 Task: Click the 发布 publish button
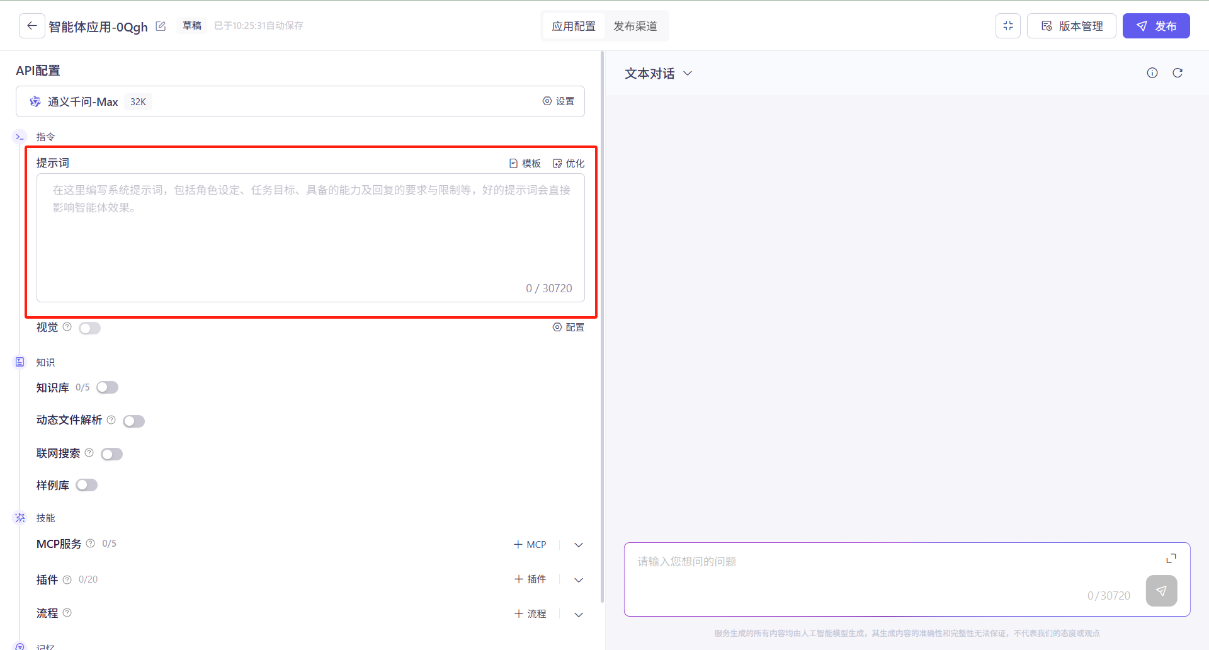[1156, 26]
